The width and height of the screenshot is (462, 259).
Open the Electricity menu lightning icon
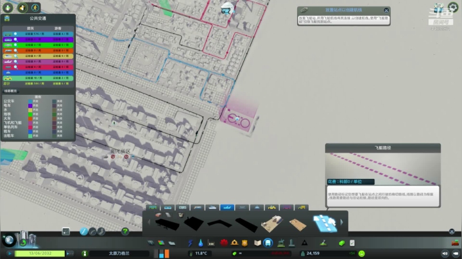pyautogui.click(x=191, y=243)
